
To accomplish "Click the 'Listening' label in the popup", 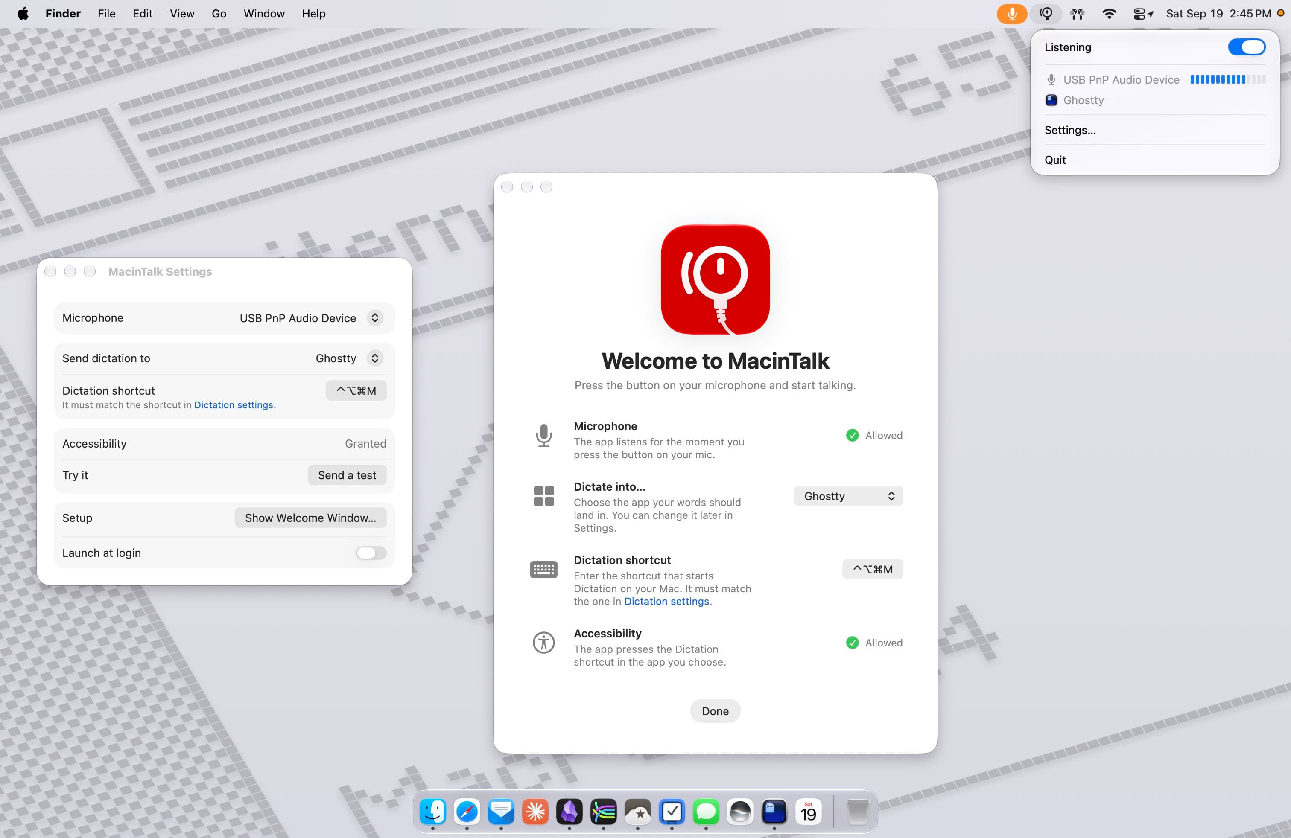I will 1068,47.
